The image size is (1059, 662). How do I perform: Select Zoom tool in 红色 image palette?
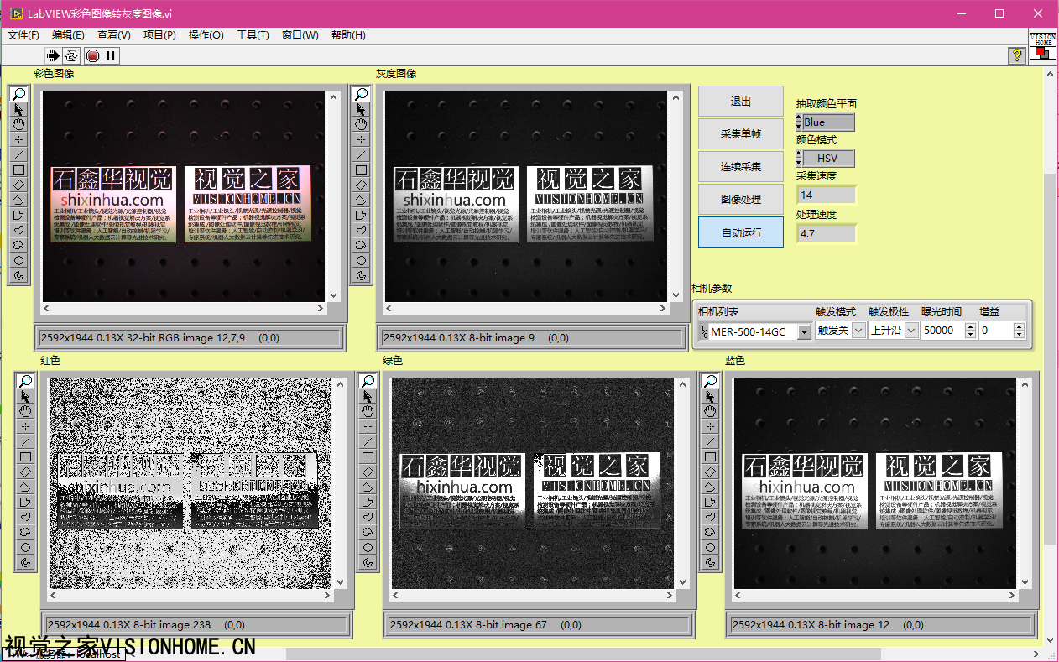25,381
